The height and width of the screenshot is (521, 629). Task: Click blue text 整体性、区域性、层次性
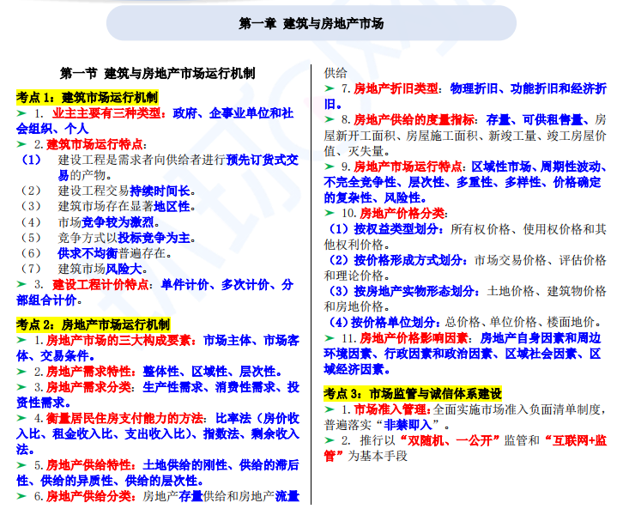coord(209,372)
